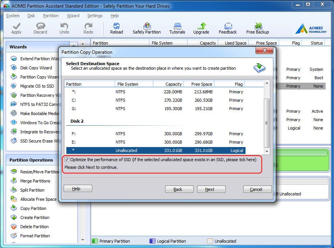Click dialog Capacity column header
Image resolution: width=334 pixels, height=248 pixels.
point(168,84)
